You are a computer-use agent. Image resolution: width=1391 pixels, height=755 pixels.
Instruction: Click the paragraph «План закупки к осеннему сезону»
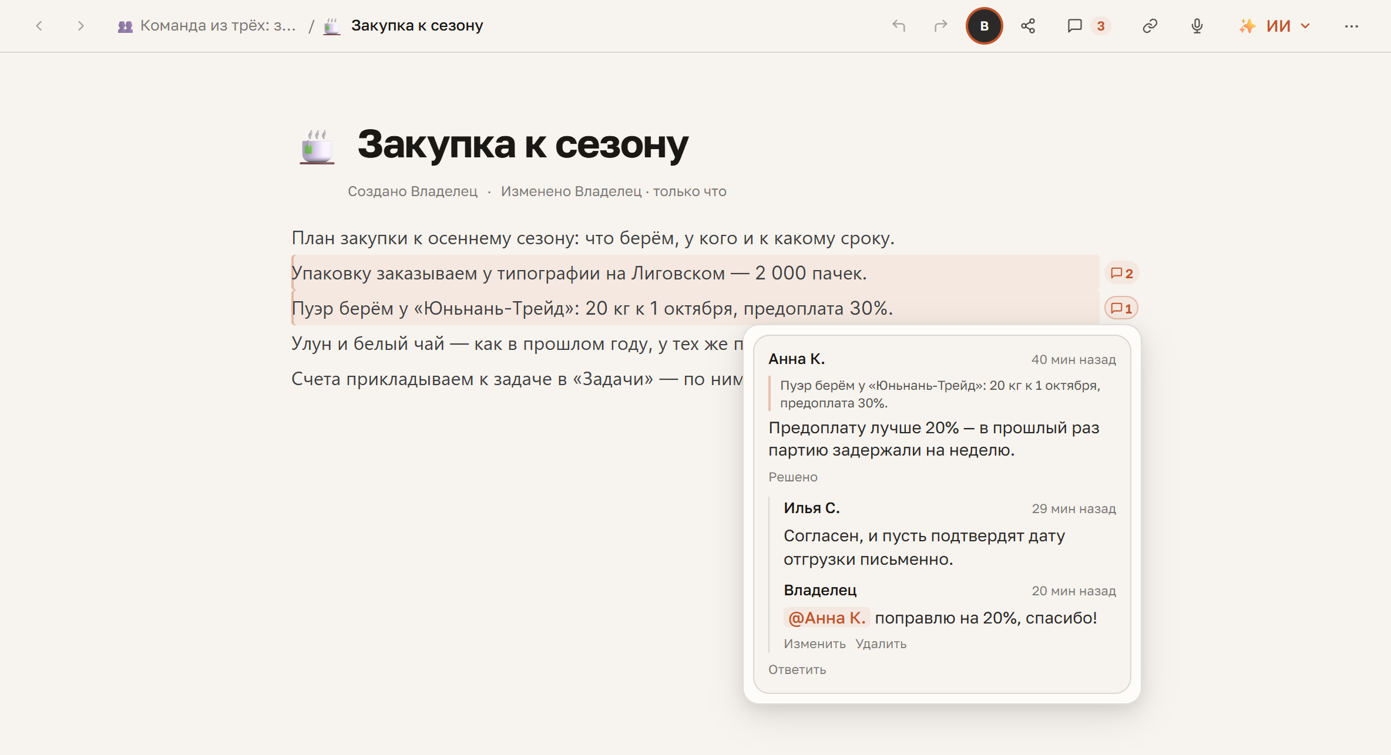pos(593,238)
